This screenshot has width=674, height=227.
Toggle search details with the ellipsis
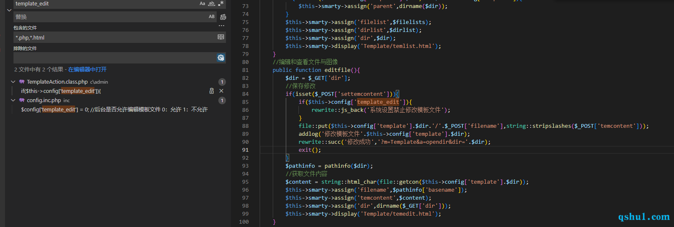coord(221,26)
